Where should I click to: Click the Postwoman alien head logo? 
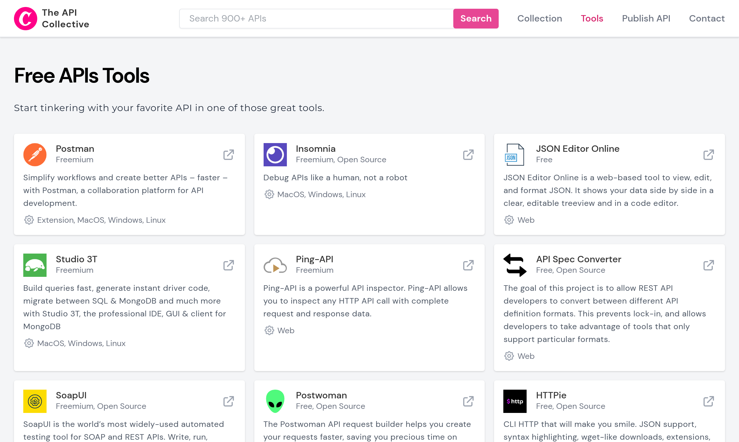point(275,401)
